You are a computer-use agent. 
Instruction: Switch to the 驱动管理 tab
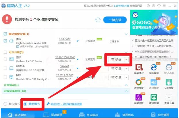pos(53,115)
